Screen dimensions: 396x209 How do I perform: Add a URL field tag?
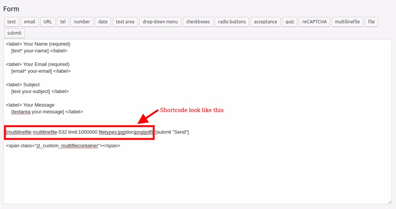coord(48,22)
